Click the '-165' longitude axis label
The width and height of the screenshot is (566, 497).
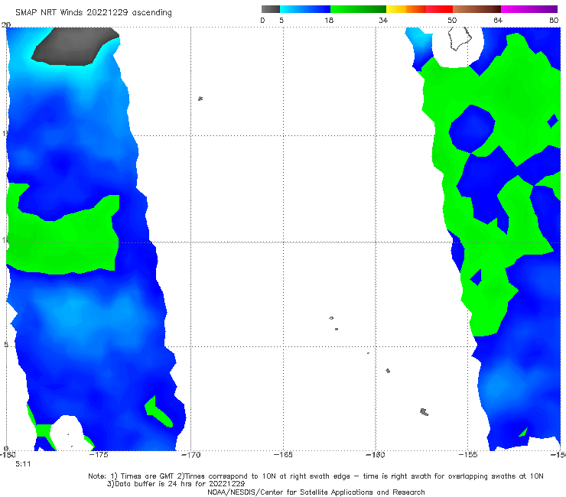click(x=283, y=455)
